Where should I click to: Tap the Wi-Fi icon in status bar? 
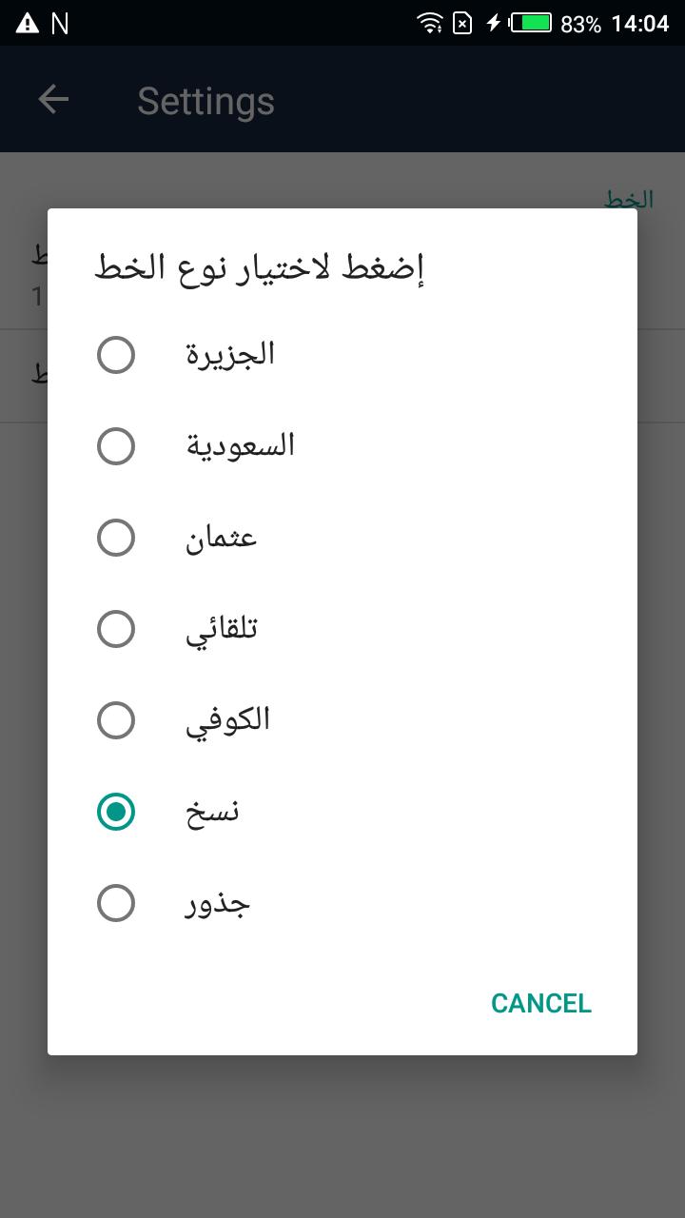tap(430, 23)
